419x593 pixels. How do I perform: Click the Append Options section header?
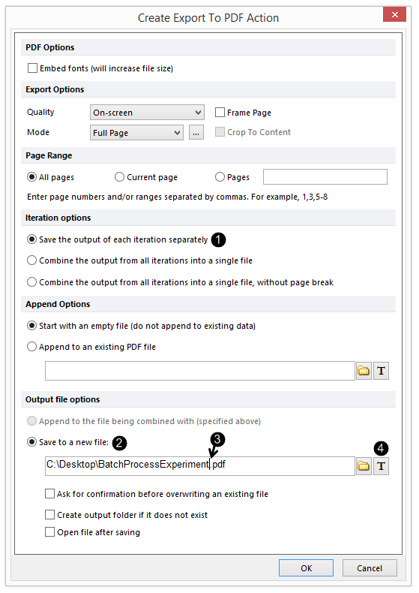click(x=208, y=304)
